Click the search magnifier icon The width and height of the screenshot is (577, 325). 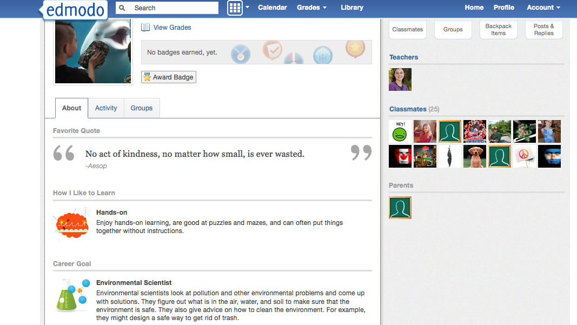pyautogui.click(x=122, y=8)
